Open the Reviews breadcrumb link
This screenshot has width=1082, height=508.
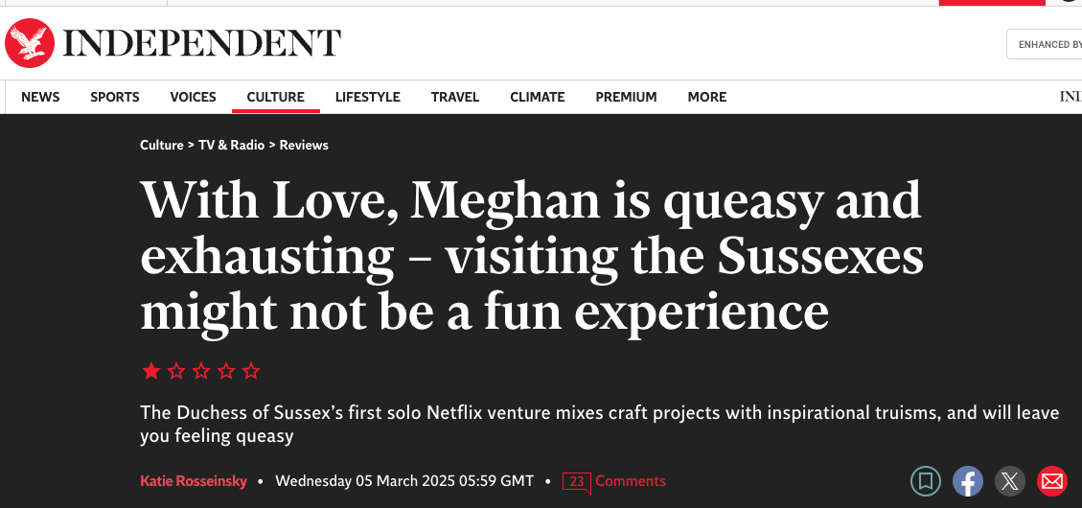(304, 146)
